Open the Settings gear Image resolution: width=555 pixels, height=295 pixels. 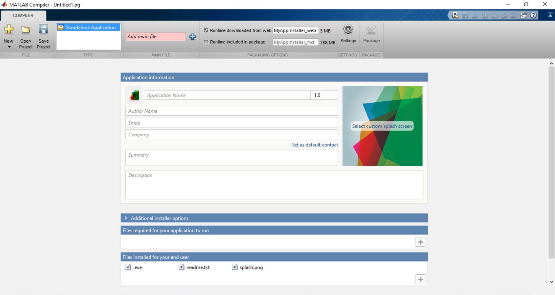click(348, 29)
